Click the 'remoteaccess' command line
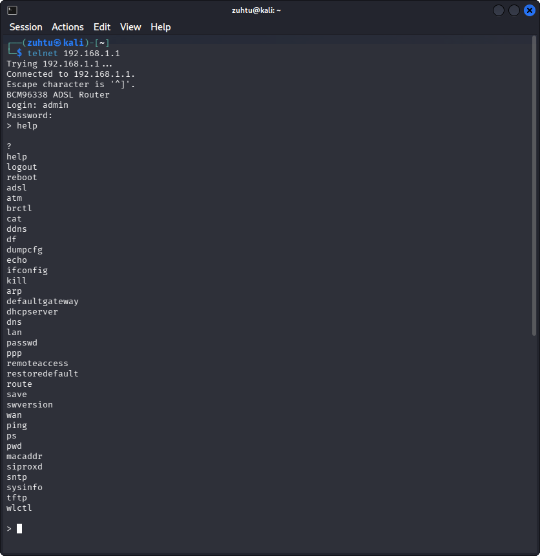The width and height of the screenshot is (540, 556). 37,364
